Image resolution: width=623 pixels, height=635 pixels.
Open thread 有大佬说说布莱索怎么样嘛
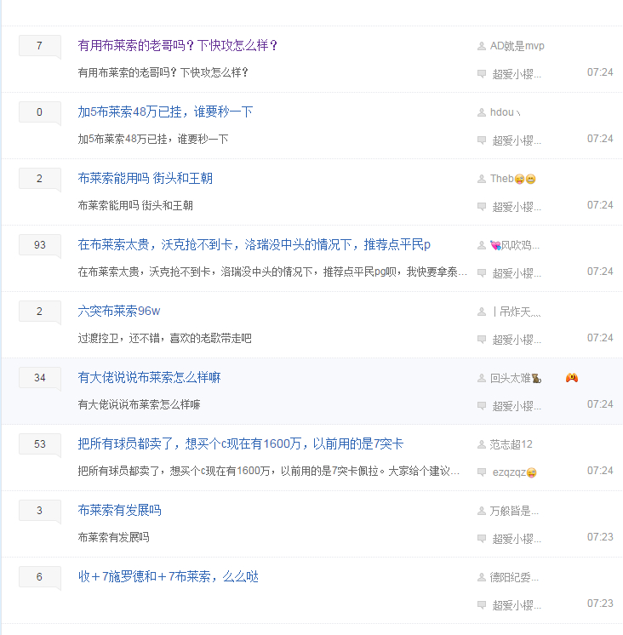[150, 377]
